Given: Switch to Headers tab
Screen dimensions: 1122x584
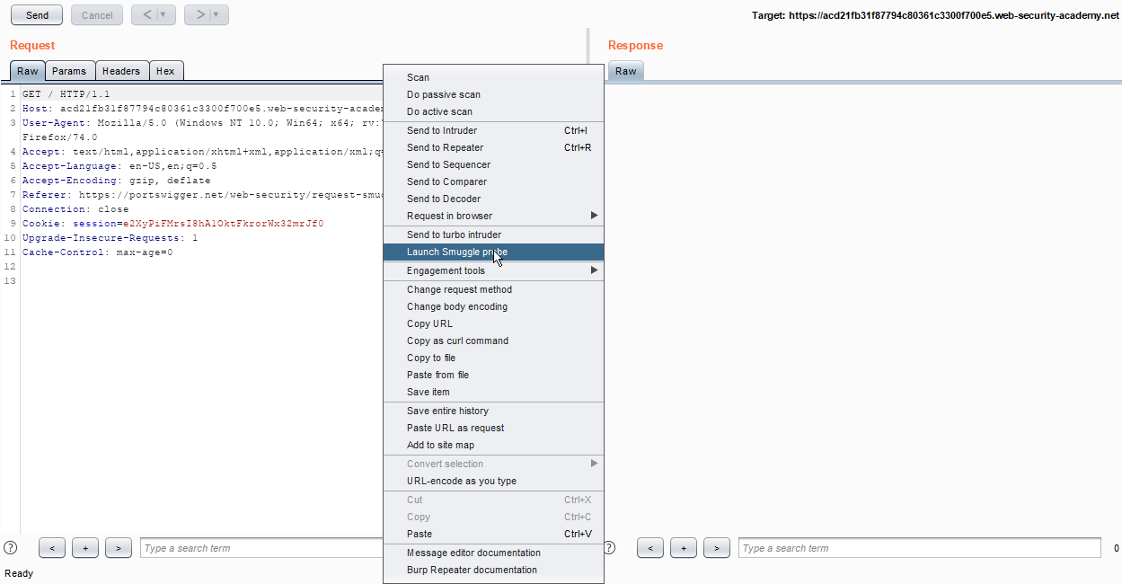Looking at the screenshot, I should pos(121,71).
